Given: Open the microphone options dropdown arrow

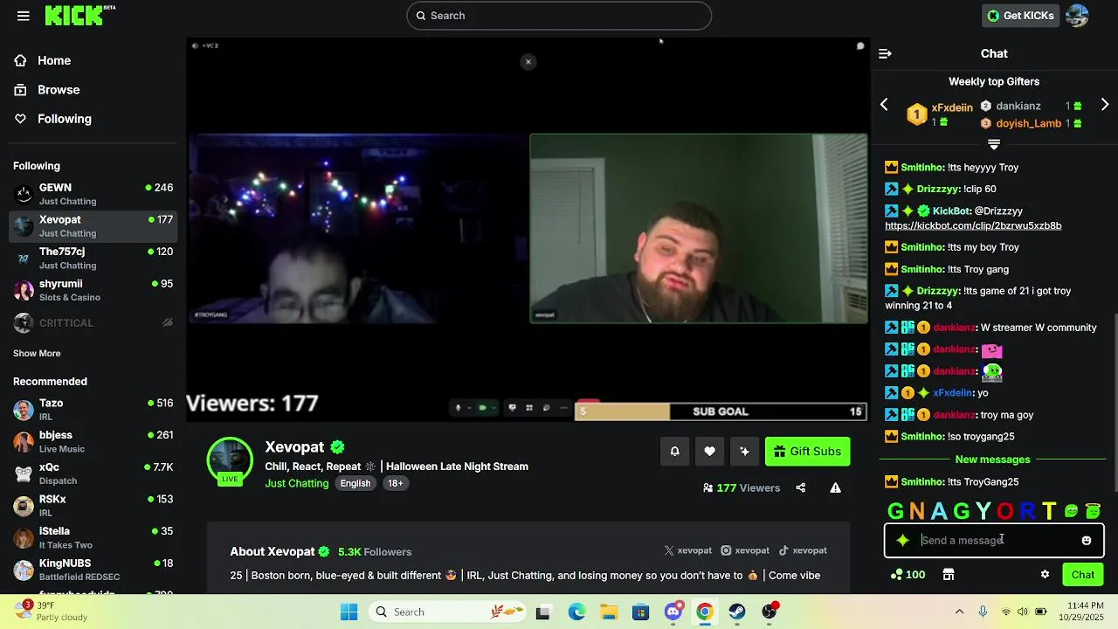Looking at the screenshot, I should [469, 408].
